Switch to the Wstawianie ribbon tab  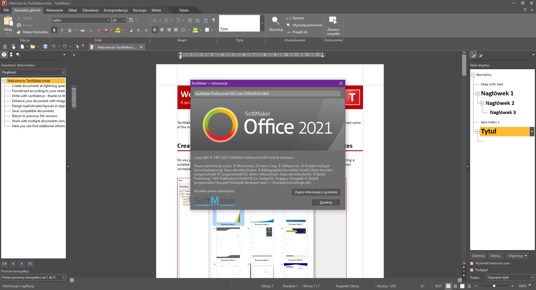(54, 10)
